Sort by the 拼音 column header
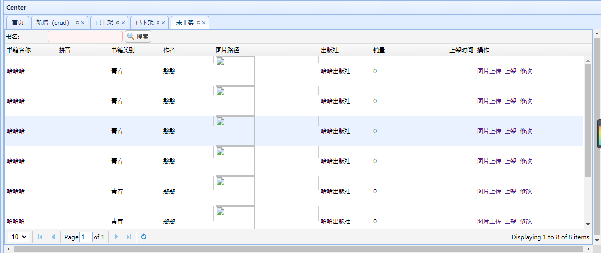The width and height of the screenshot is (601, 253). pyautogui.click(x=83, y=50)
